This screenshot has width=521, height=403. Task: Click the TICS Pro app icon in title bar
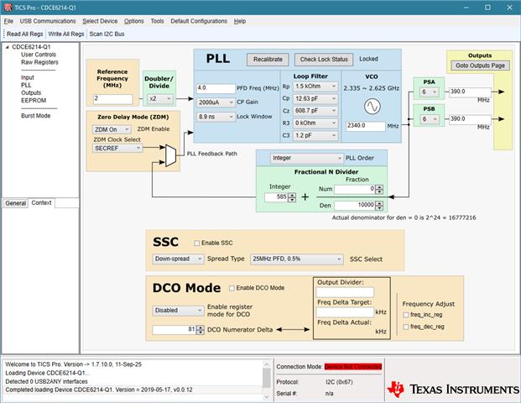pyautogui.click(x=8, y=8)
